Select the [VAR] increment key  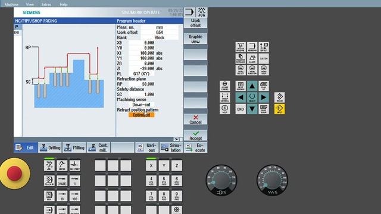point(62,181)
